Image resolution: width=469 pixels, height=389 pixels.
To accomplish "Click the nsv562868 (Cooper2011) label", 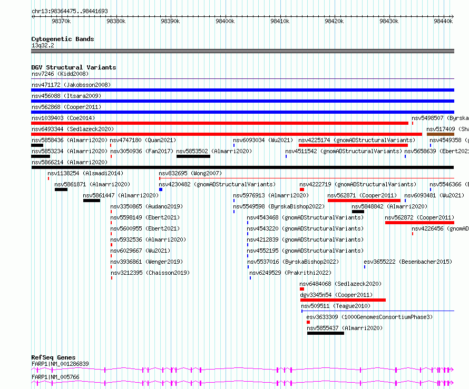I will pos(66,107).
